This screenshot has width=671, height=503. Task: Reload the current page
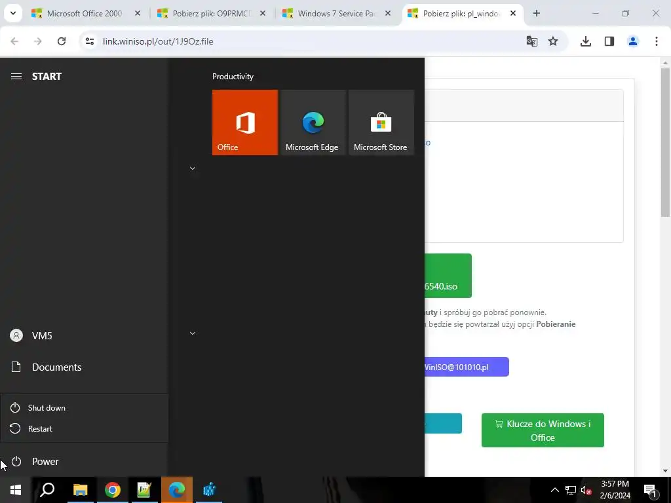pos(62,41)
